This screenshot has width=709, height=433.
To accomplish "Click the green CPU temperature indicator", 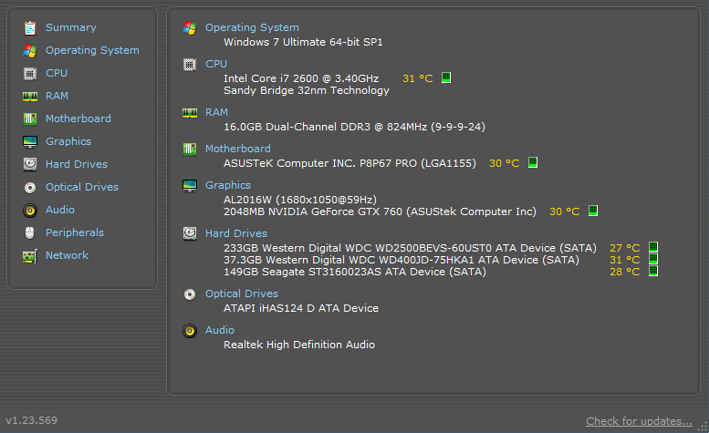I will 446,77.
